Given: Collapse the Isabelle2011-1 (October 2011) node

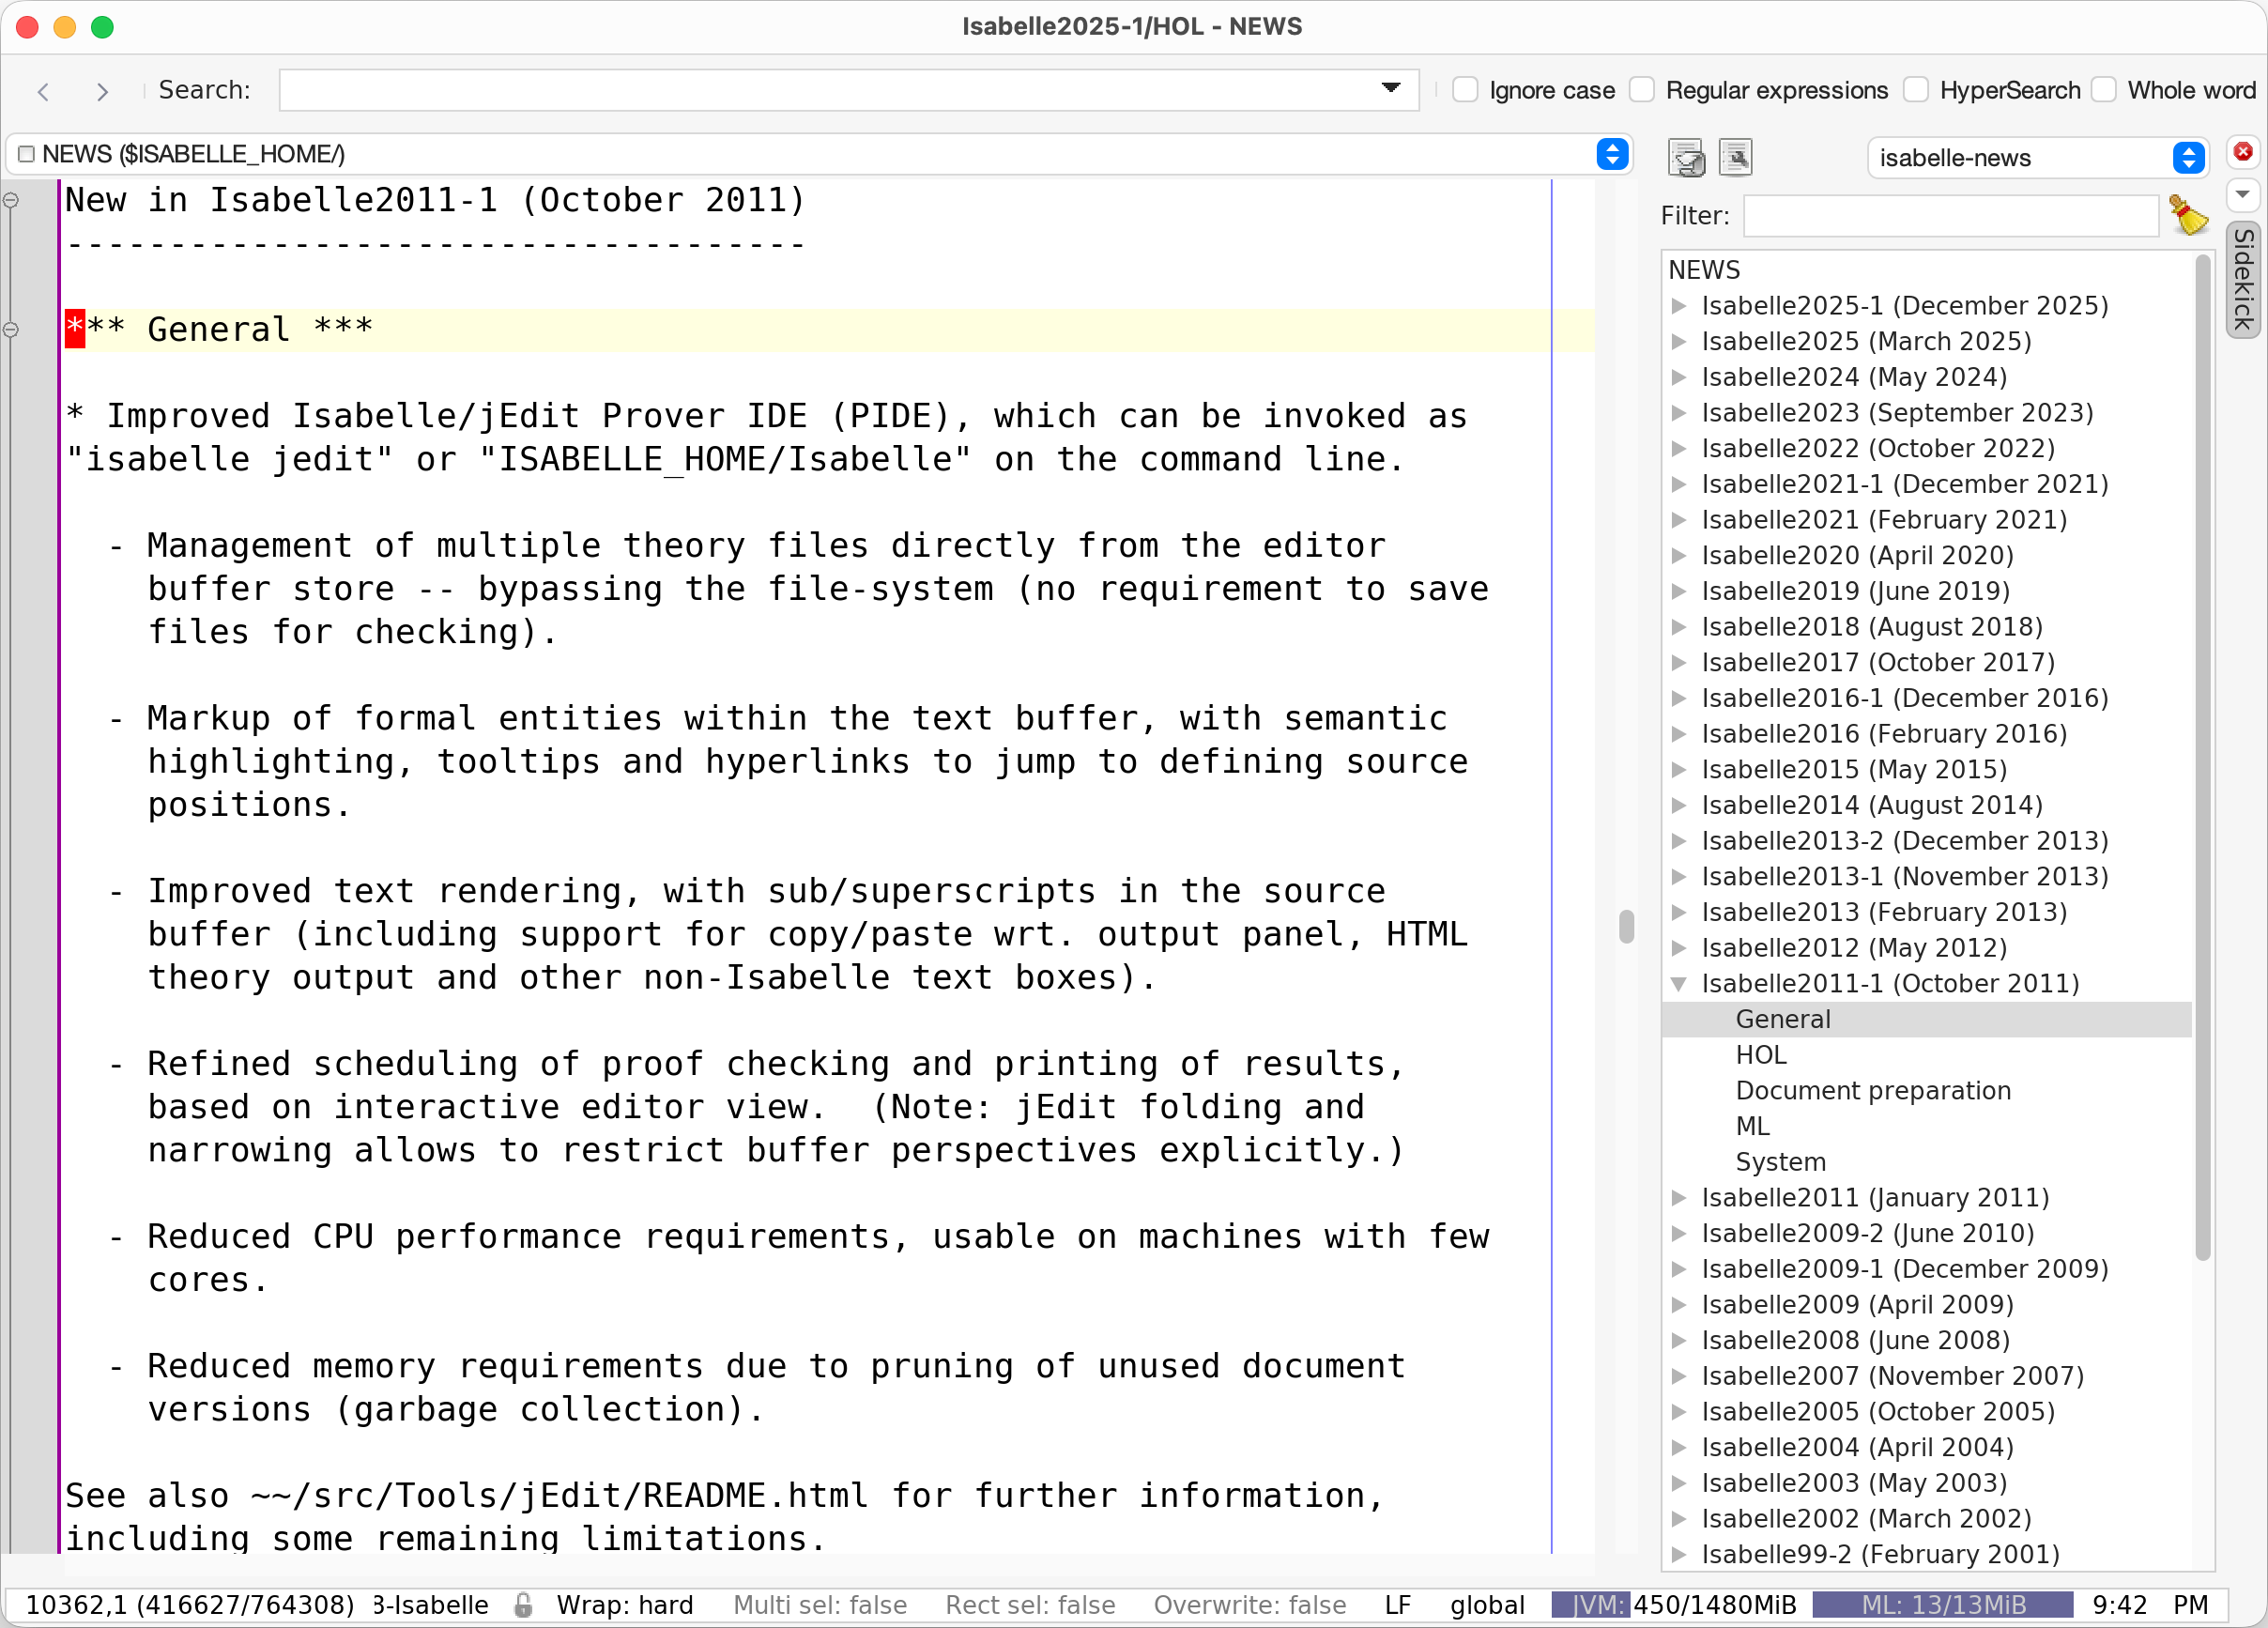Looking at the screenshot, I should pos(1679,984).
